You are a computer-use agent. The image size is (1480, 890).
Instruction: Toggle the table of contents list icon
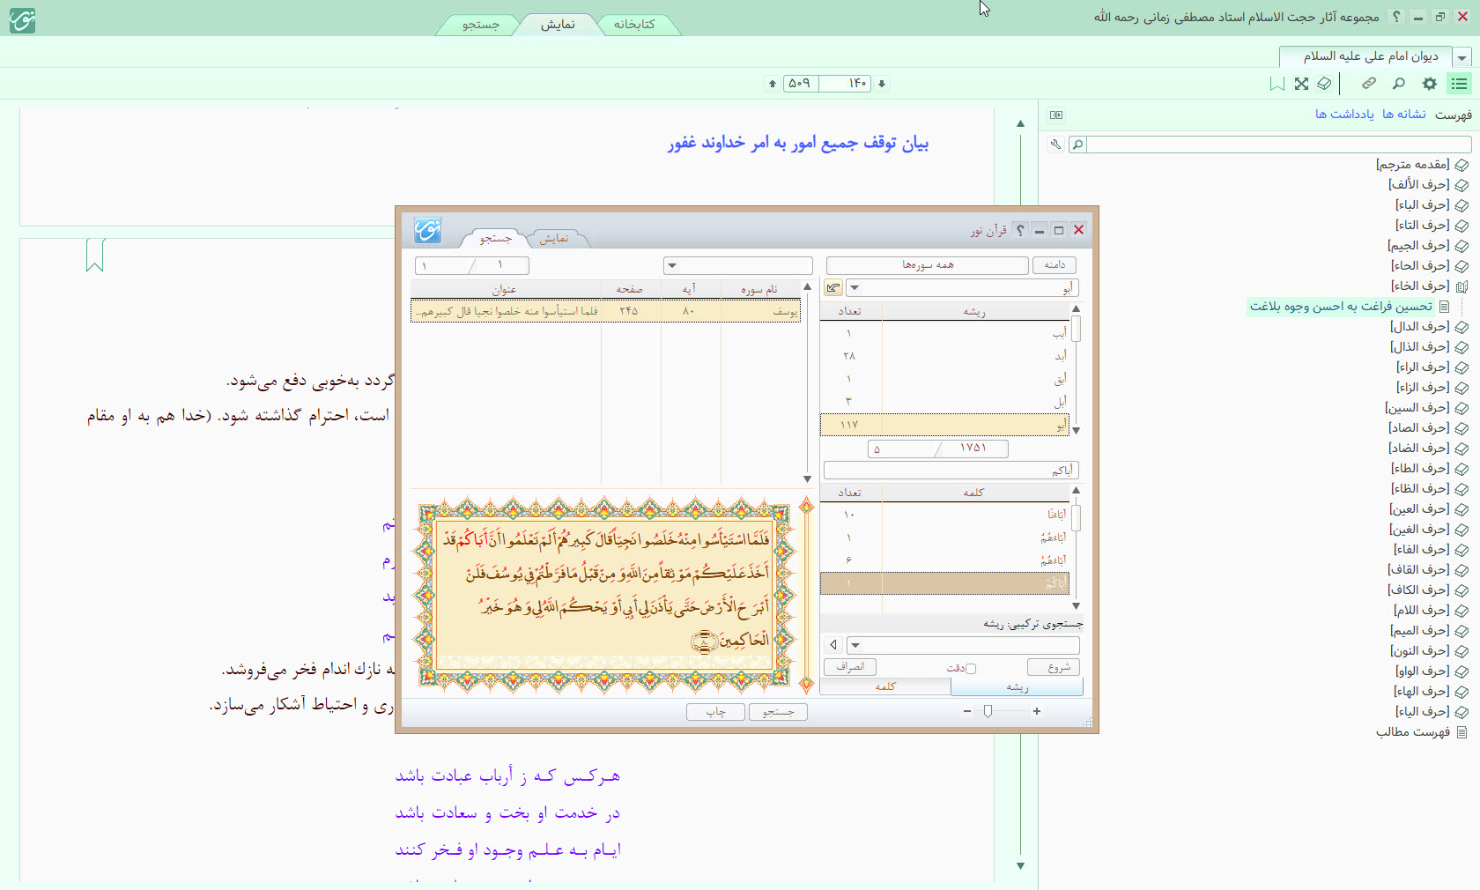click(1460, 84)
